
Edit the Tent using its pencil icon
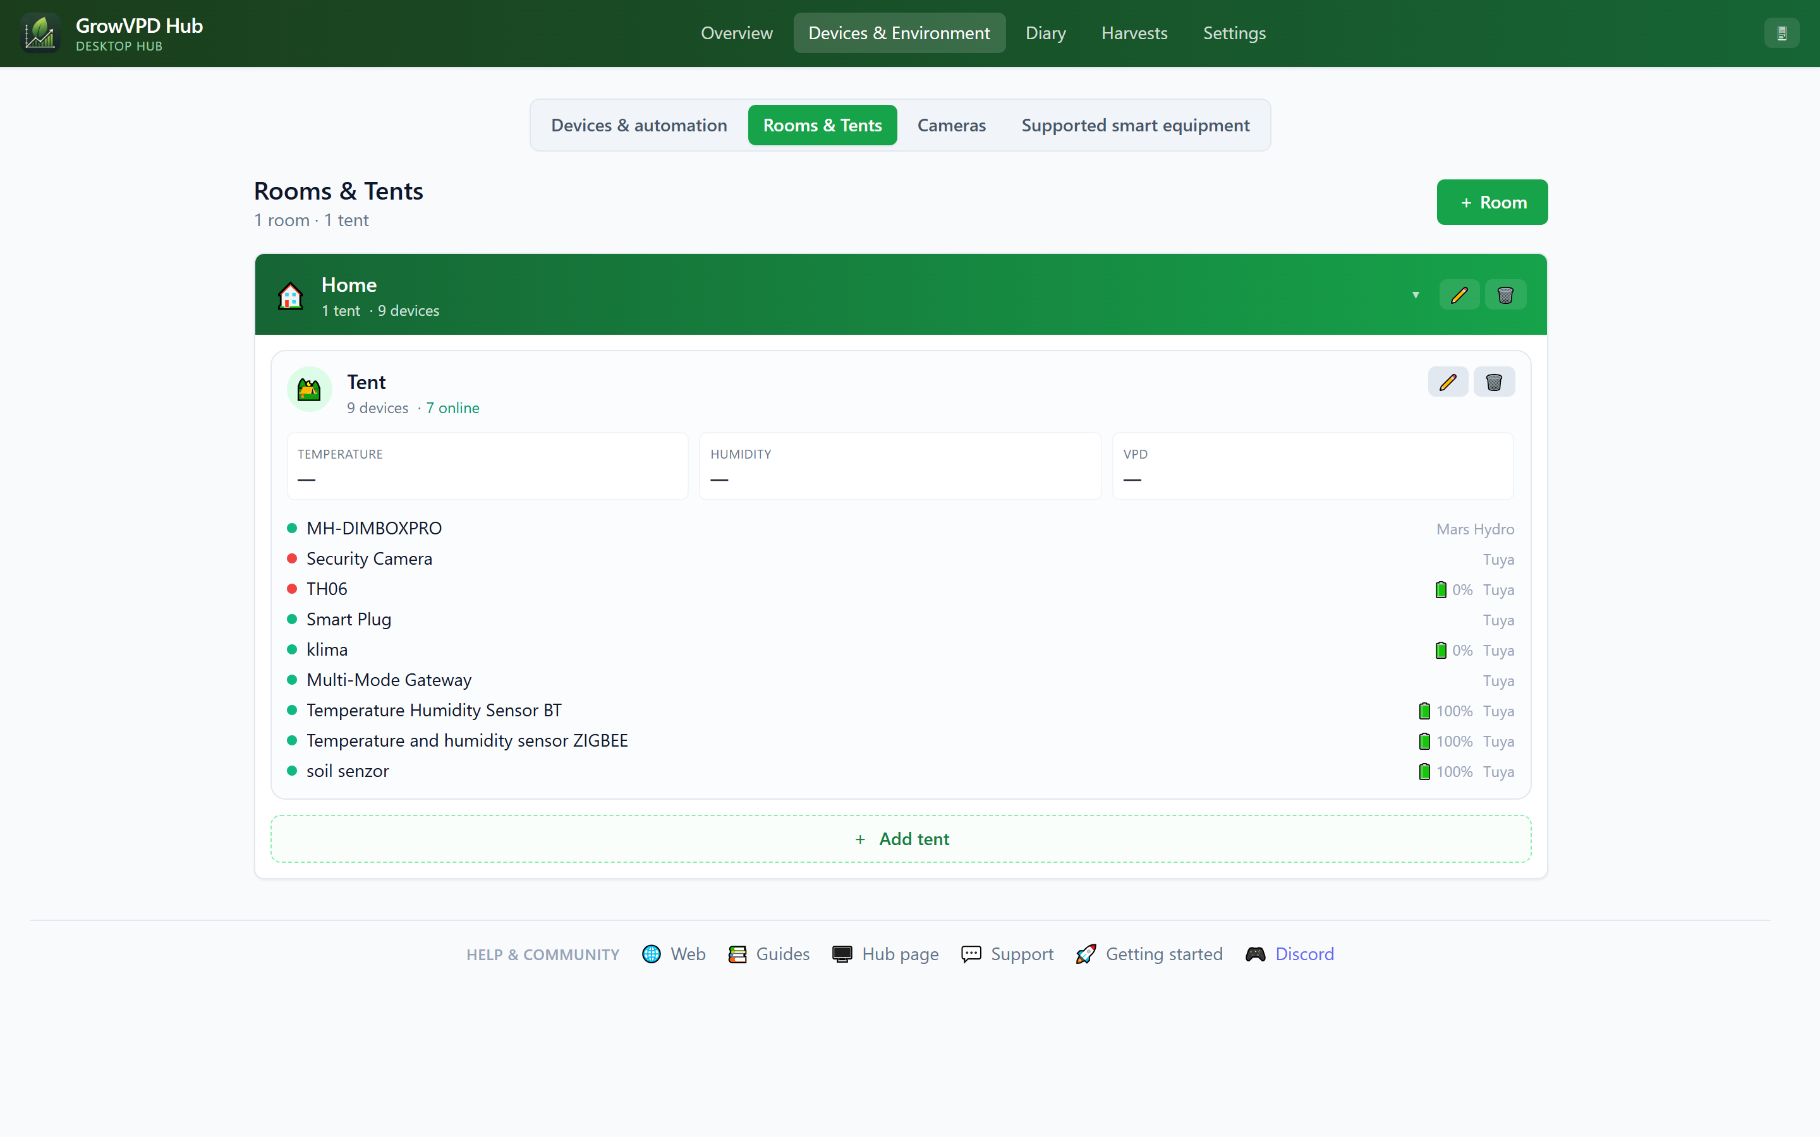coord(1448,382)
